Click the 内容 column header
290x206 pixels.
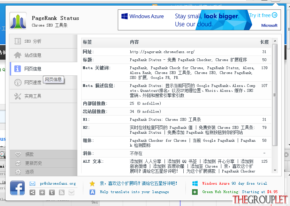click(x=134, y=42)
